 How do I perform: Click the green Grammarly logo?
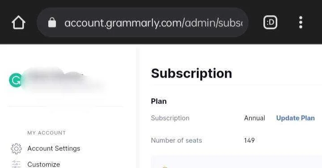pyautogui.click(x=16, y=80)
